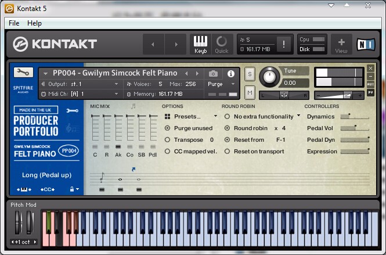Open the Help menu
This screenshot has height=255, width=386.
(x=34, y=23)
